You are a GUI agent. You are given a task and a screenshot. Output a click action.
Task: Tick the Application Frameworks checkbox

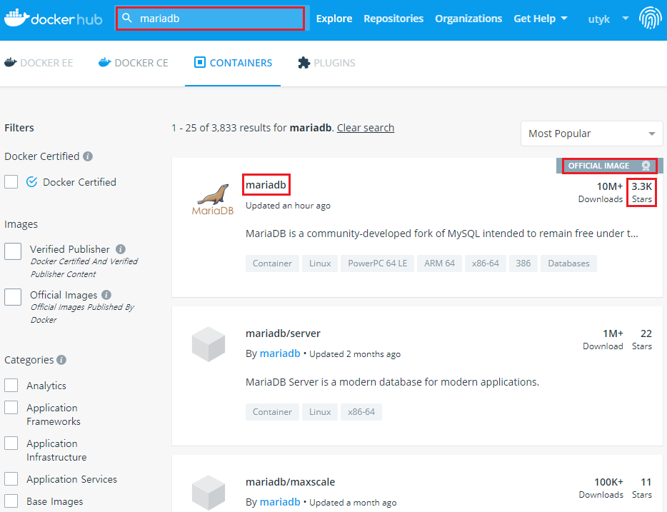(11, 408)
